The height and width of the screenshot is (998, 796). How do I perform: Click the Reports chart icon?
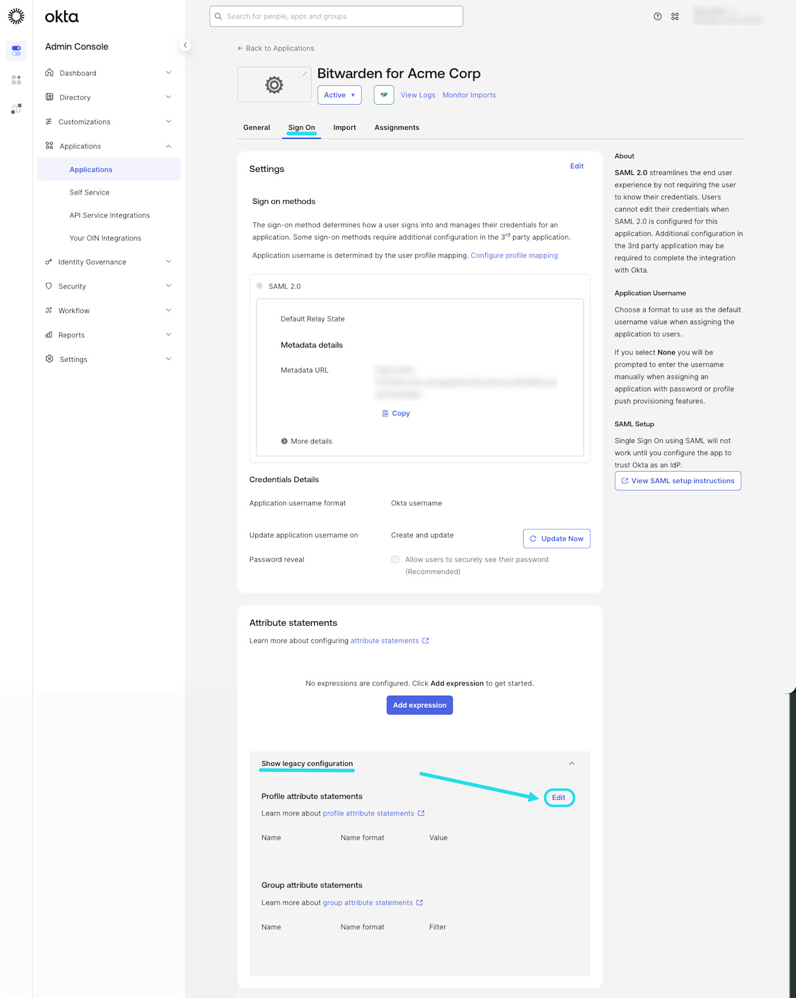(49, 335)
